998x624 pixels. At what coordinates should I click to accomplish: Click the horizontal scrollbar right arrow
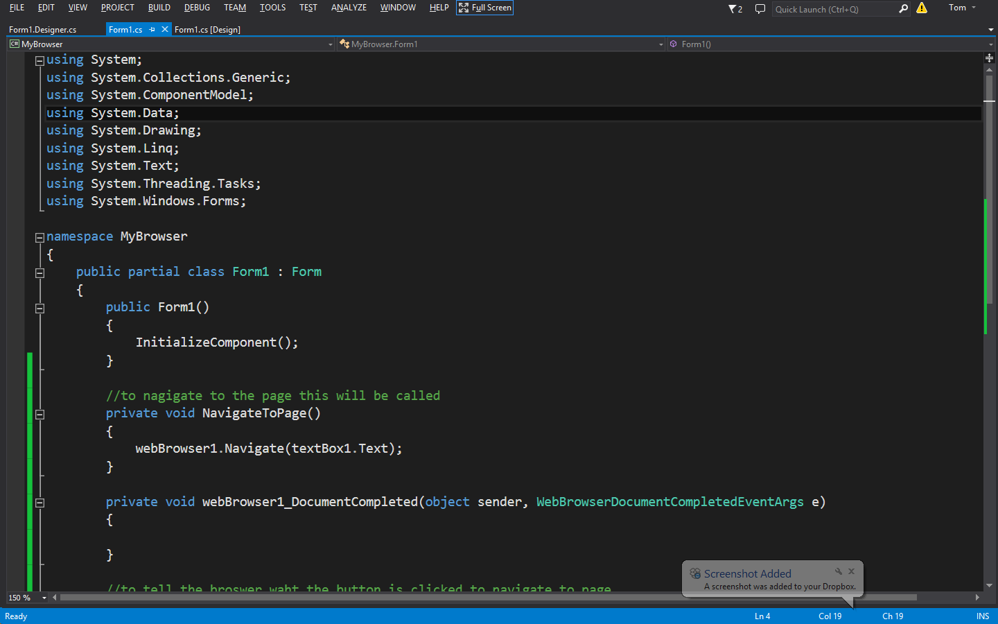tap(977, 597)
